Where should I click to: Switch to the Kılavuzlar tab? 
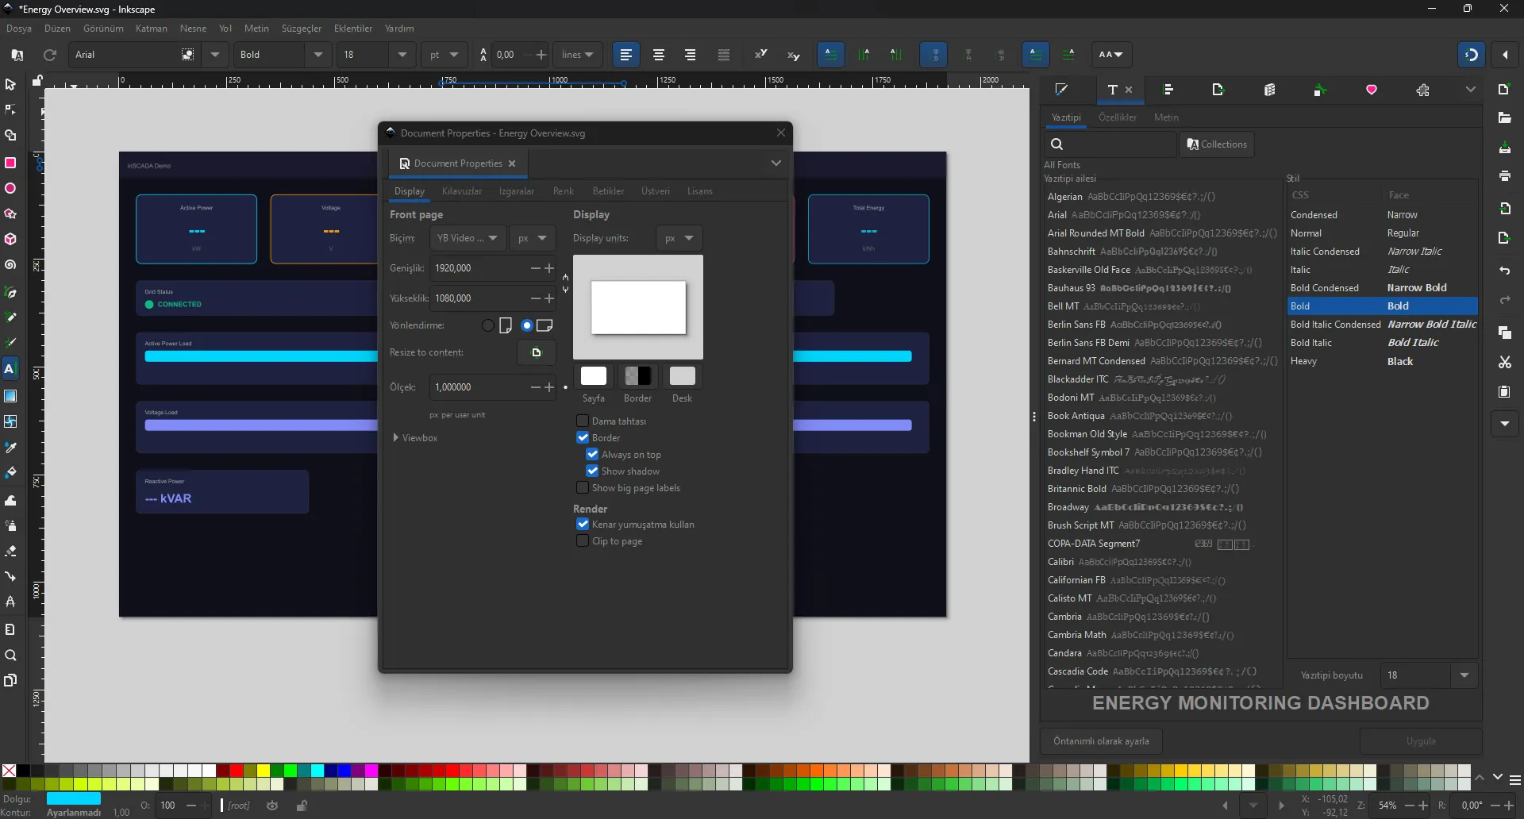[x=461, y=190]
